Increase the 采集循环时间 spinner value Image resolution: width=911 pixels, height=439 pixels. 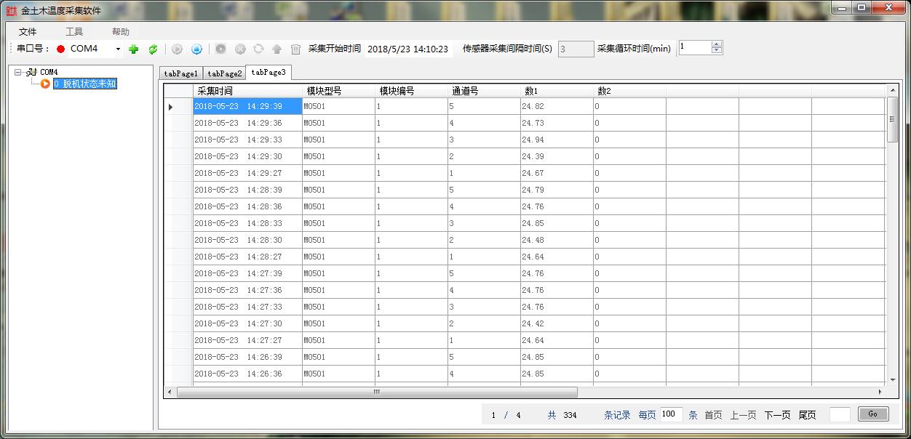pos(717,44)
